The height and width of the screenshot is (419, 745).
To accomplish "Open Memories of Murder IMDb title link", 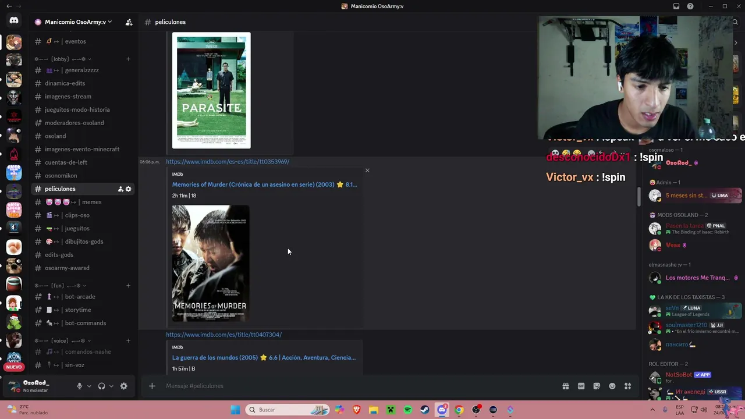I will click(265, 184).
